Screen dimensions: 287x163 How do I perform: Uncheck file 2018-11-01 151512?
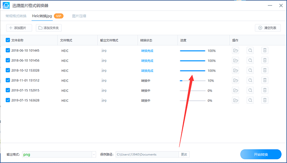click(8, 80)
